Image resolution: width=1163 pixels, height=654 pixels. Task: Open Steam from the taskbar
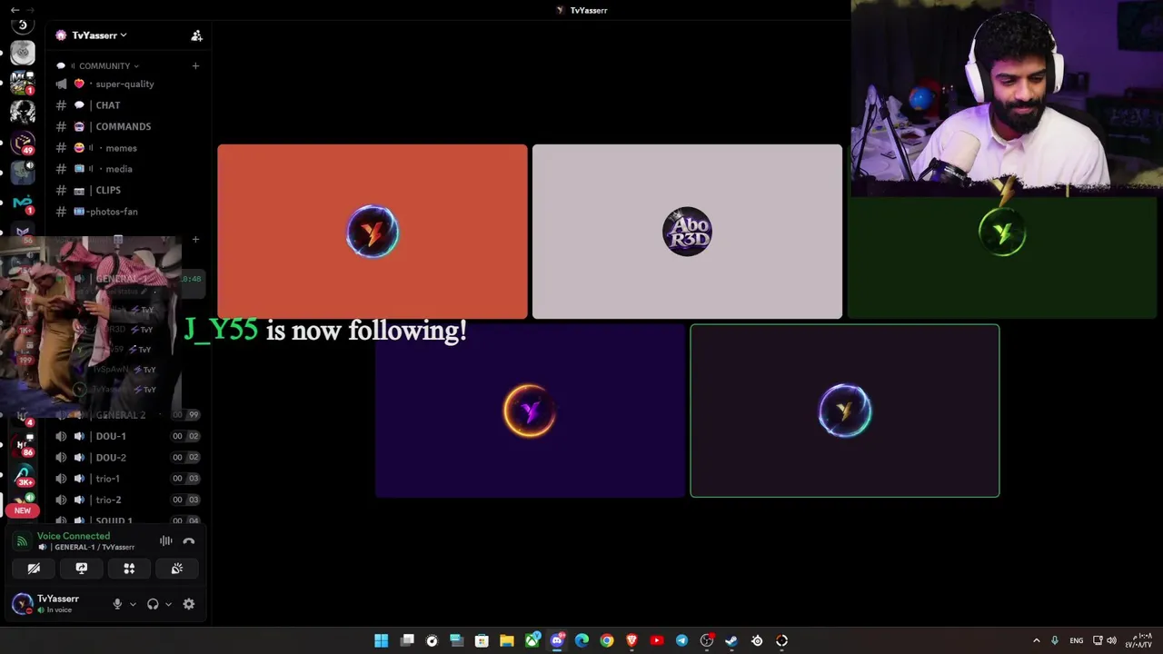click(x=731, y=641)
